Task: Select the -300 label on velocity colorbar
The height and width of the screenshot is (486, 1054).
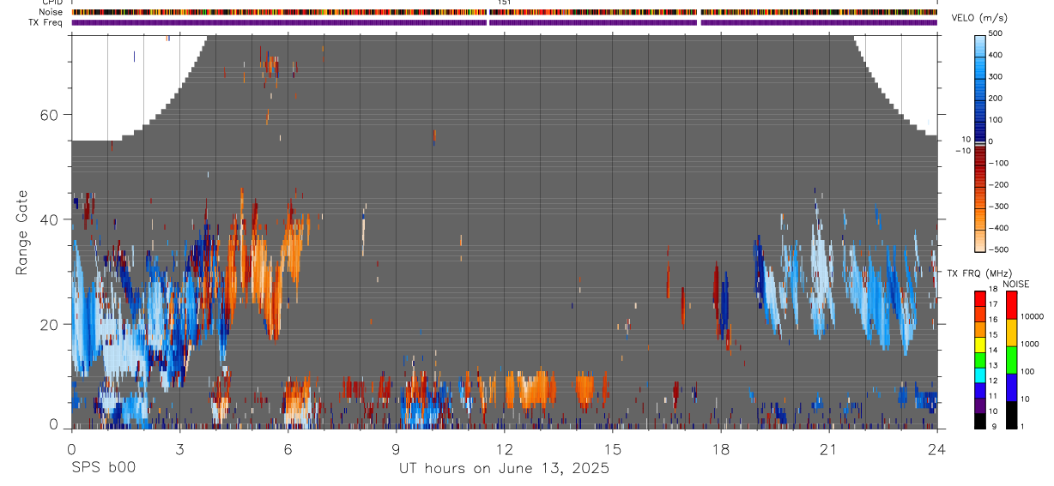Action: [997, 207]
